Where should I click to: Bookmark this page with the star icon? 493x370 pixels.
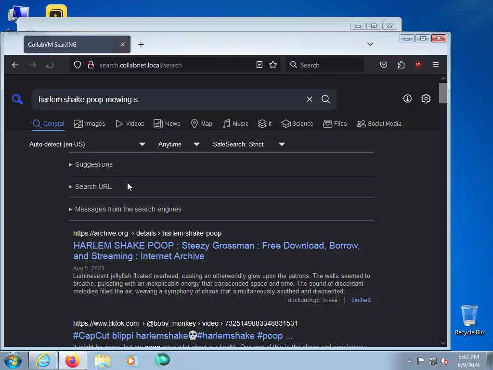(x=273, y=65)
